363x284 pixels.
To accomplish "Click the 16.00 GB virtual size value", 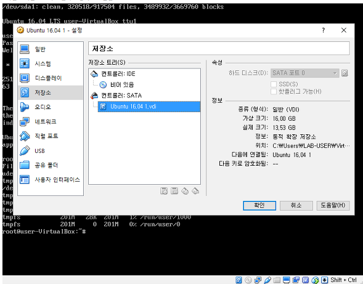I will [284, 118].
